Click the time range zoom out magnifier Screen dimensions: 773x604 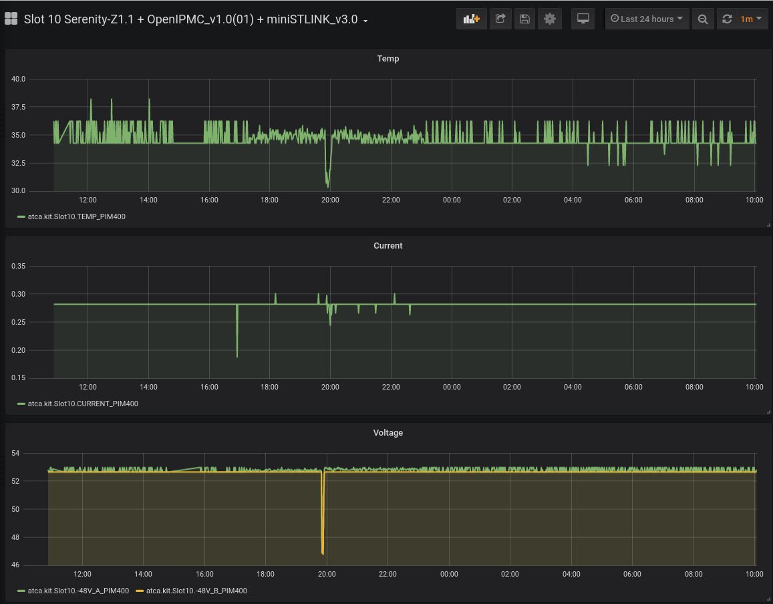702,19
